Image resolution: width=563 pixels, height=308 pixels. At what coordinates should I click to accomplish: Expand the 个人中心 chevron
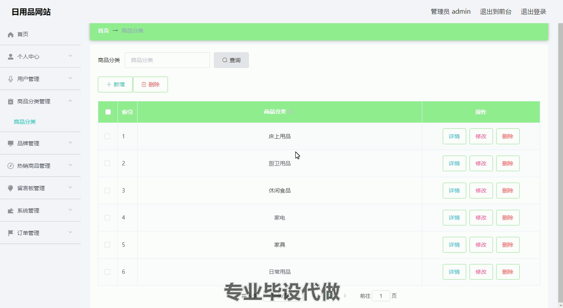click(x=70, y=56)
